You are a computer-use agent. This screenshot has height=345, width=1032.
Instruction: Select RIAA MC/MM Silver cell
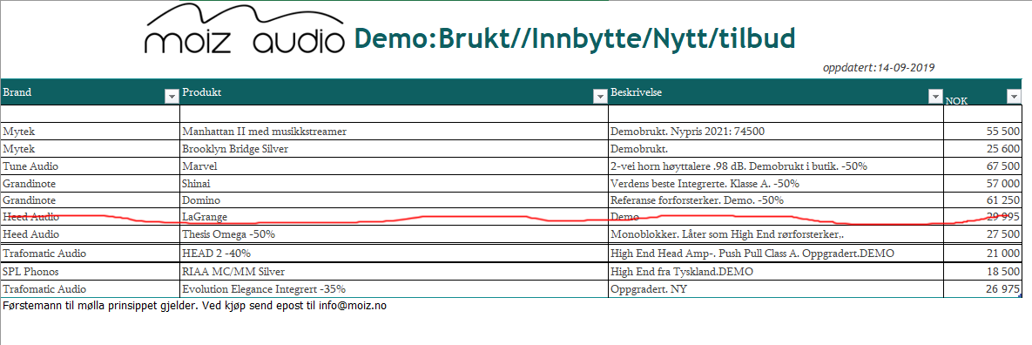394,271
